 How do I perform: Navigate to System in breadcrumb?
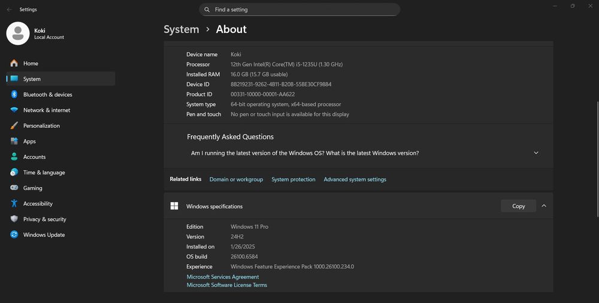click(181, 29)
